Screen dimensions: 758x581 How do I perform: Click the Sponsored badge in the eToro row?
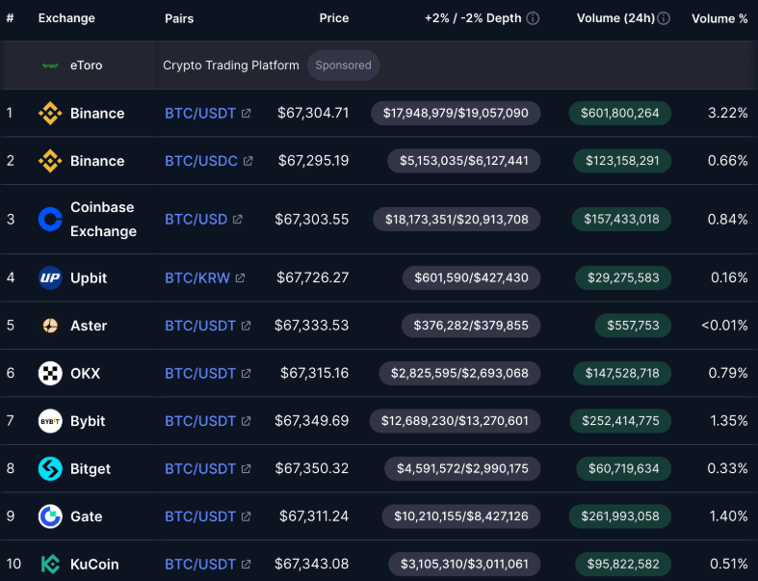click(343, 66)
